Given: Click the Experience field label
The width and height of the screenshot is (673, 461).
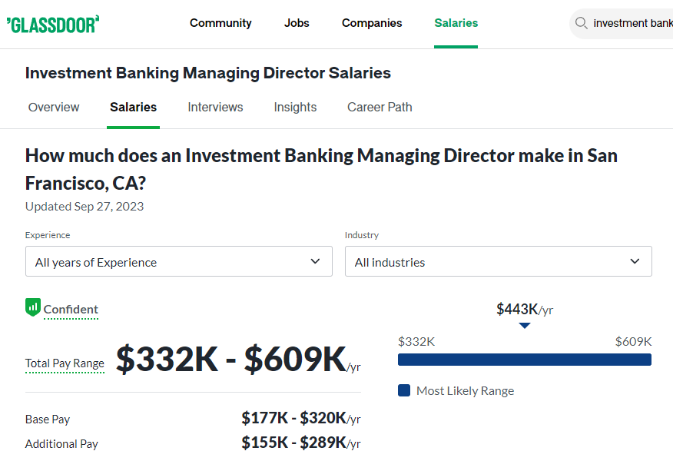Looking at the screenshot, I should click(x=48, y=235).
